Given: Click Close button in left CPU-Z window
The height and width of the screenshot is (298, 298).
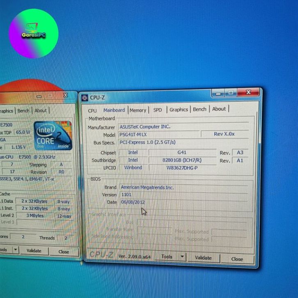Looking at the screenshot, I should pos(64,252).
